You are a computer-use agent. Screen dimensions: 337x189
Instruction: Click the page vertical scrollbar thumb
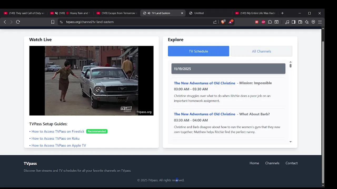pos(323,112)
